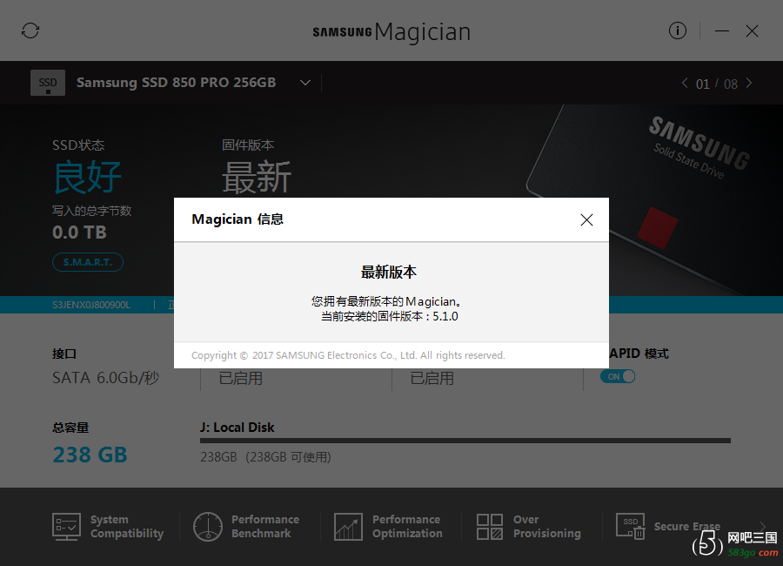Click the 最新版本 heading in dialog
Image resolution: width=783 pixels, height=566 pixels.
pyautogui.click(x=389, y=273)
